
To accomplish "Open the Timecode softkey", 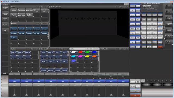I will pyautogui.click(x=169, y=30).
